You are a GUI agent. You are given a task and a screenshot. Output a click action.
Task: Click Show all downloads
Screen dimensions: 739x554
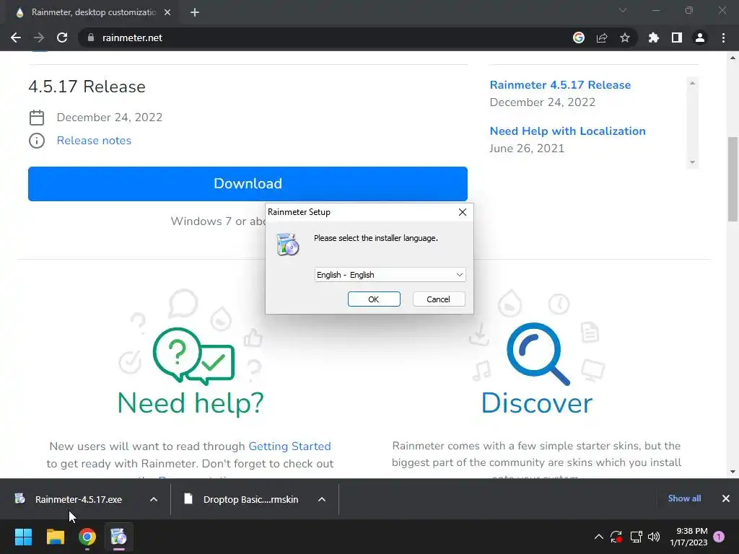tap(684, 498)
